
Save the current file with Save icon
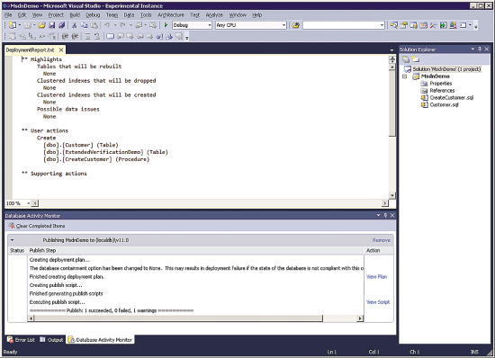[x=52, y=25]
